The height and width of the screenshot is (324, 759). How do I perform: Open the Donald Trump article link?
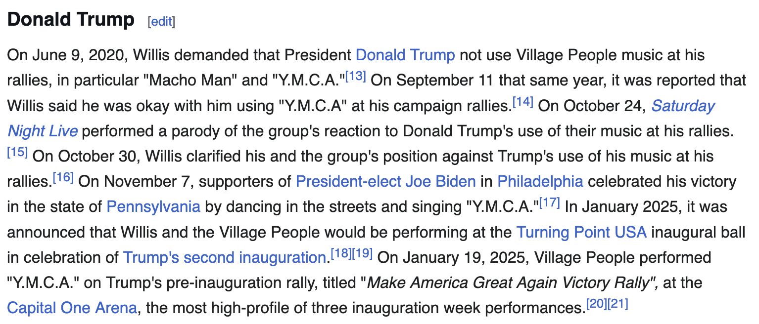tap(405, 55)
